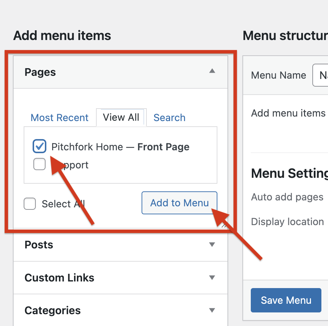Click the 'Menu Name' label

[x=278, y=75]
